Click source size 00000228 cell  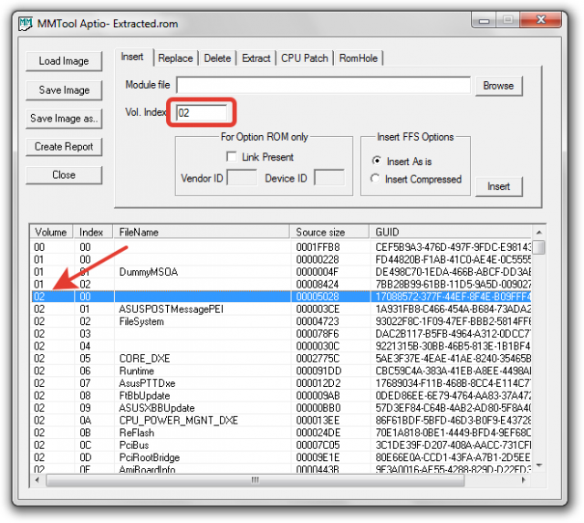click(318, 259)
